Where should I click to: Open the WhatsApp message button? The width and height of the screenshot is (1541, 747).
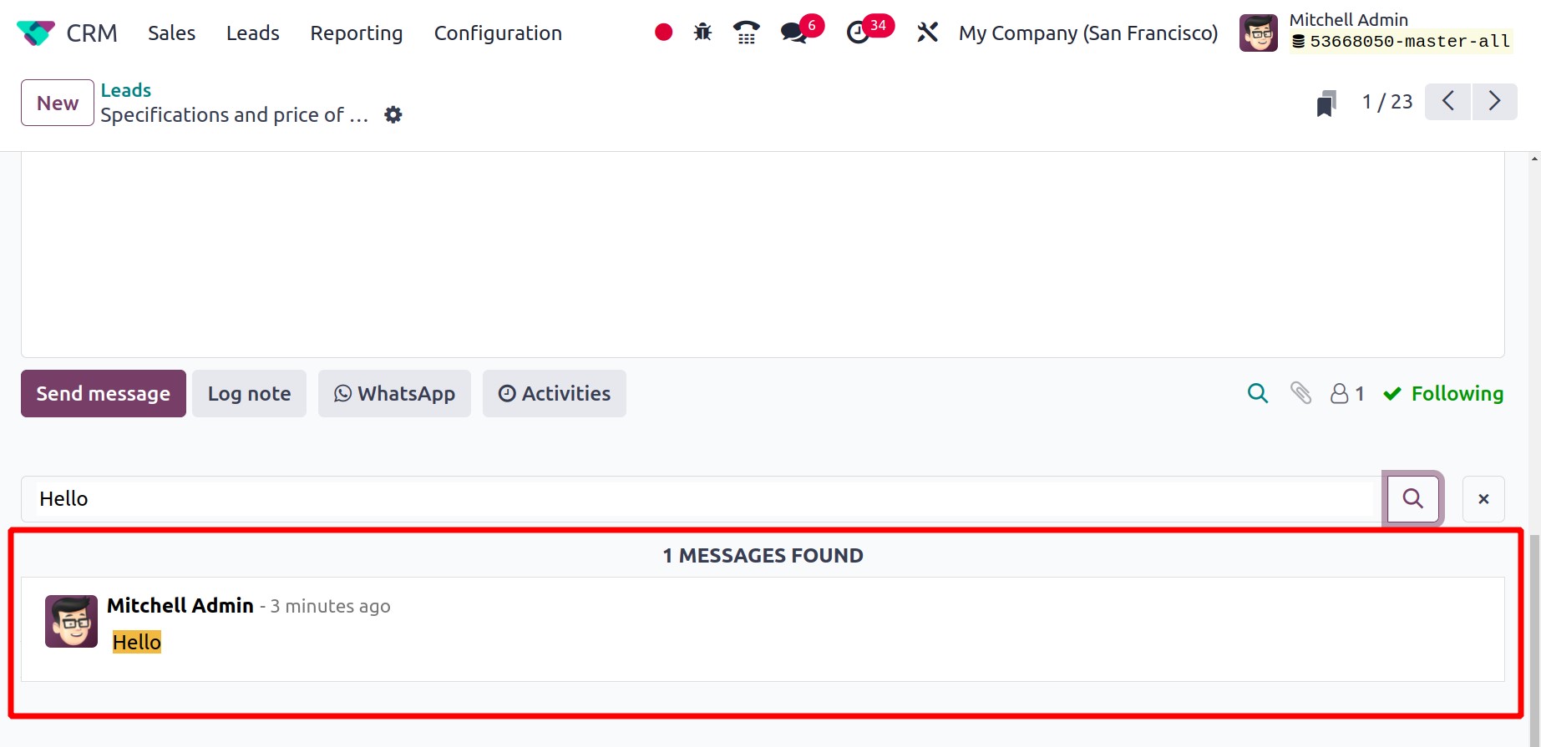coord(394,394)
